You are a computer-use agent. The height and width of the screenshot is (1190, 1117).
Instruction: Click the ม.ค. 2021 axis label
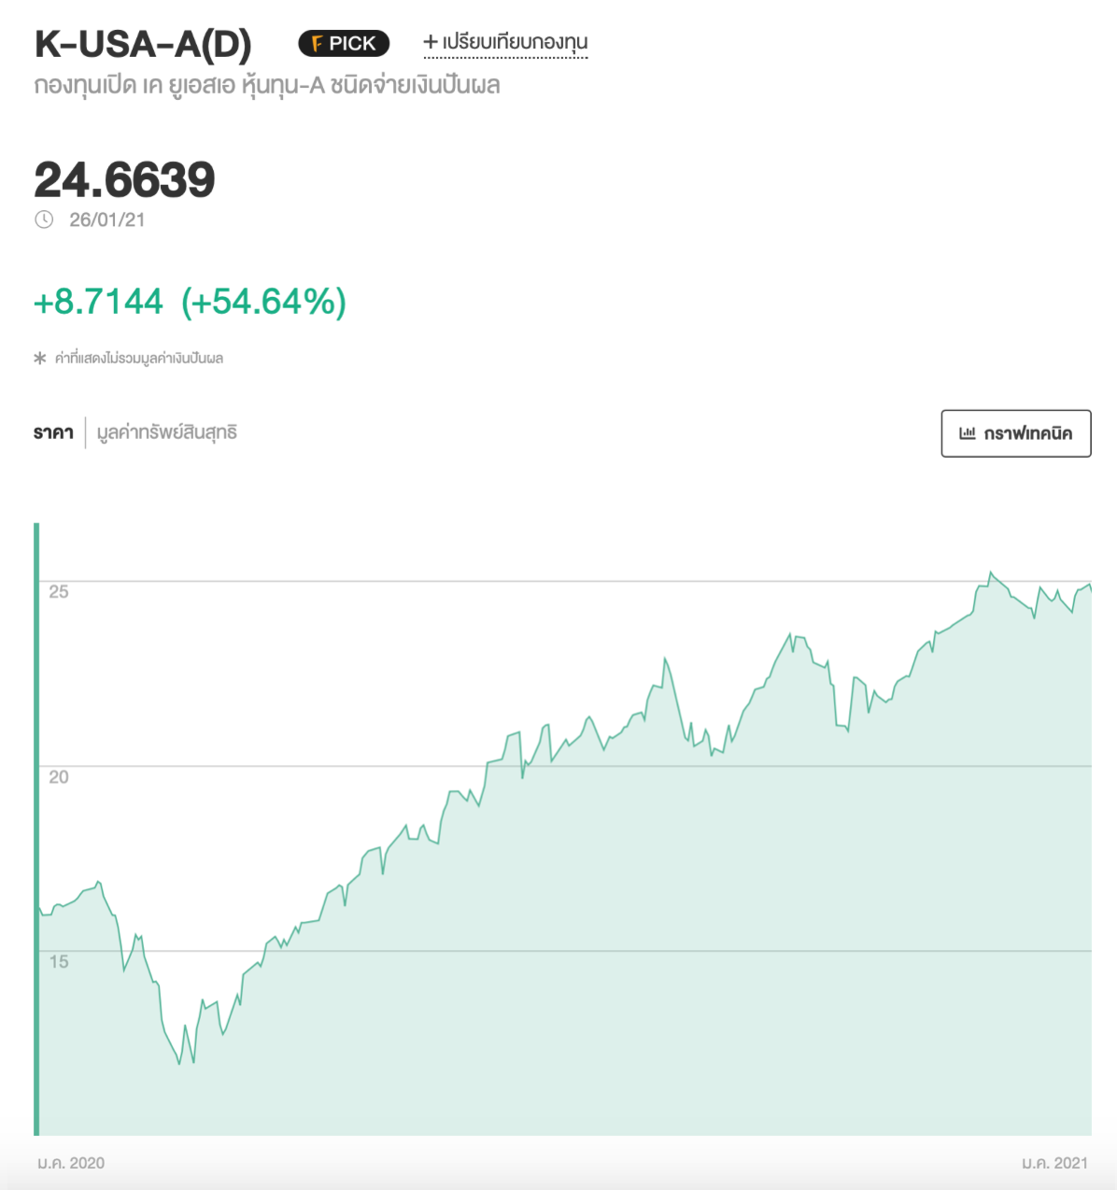coord(1054,1163)
